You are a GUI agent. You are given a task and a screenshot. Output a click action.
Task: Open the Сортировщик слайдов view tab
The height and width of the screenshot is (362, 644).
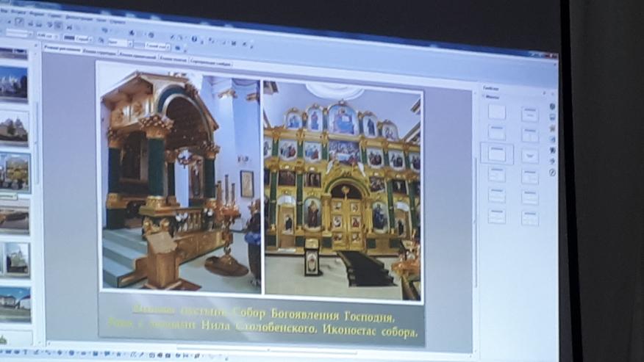[210, 63]
